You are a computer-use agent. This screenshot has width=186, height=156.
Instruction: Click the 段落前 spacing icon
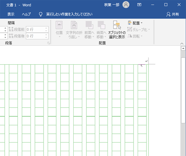tap(11, 29)
